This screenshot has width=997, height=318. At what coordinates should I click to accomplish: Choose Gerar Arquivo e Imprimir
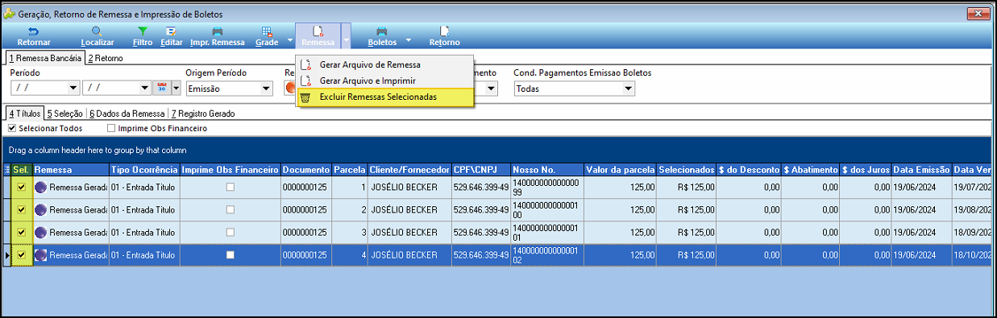tap(385, 81)
